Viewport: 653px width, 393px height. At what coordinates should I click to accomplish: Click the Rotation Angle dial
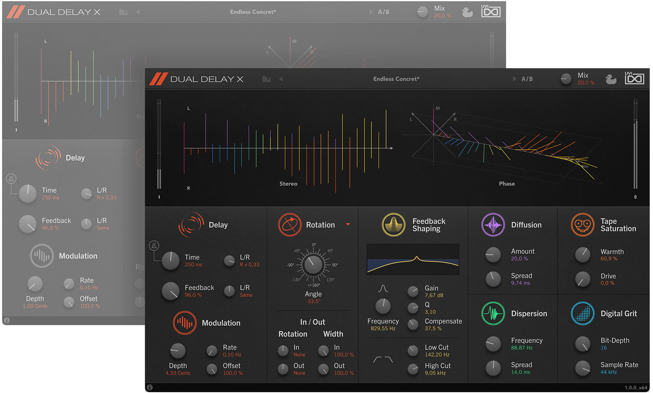click(x=313, y=265)
